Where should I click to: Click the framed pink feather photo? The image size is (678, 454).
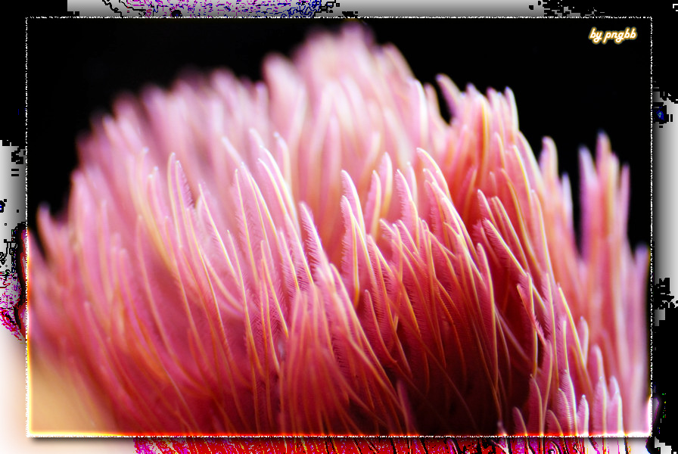click(x=339, y=227)
